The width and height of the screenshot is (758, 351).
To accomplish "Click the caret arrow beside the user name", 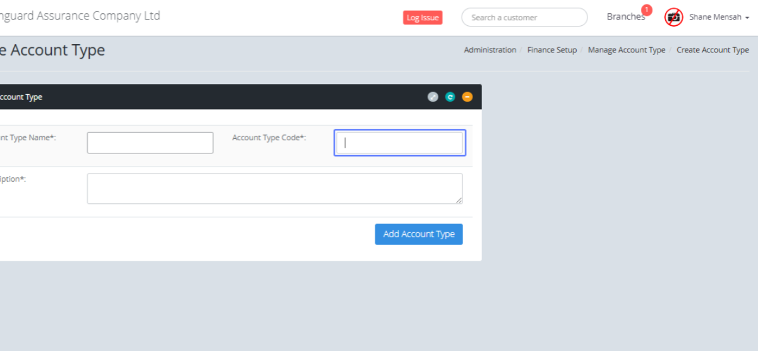I will pyautogui.click(x=747, y=18).
